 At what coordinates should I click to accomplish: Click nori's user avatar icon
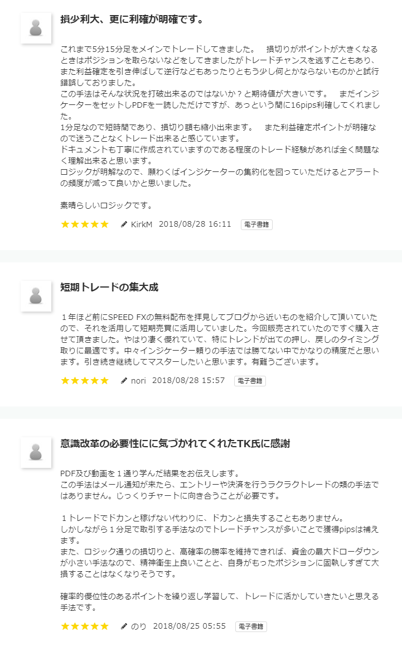tap(36, 296)
